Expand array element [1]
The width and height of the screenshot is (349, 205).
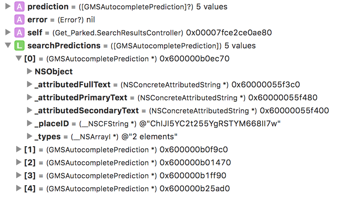click(19, 149)
